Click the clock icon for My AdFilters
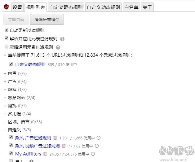 point(93,154)
